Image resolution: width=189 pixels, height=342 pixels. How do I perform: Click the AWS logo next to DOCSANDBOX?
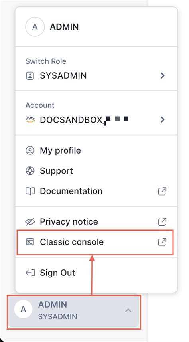pyautogui.click(x=30, y=119)
